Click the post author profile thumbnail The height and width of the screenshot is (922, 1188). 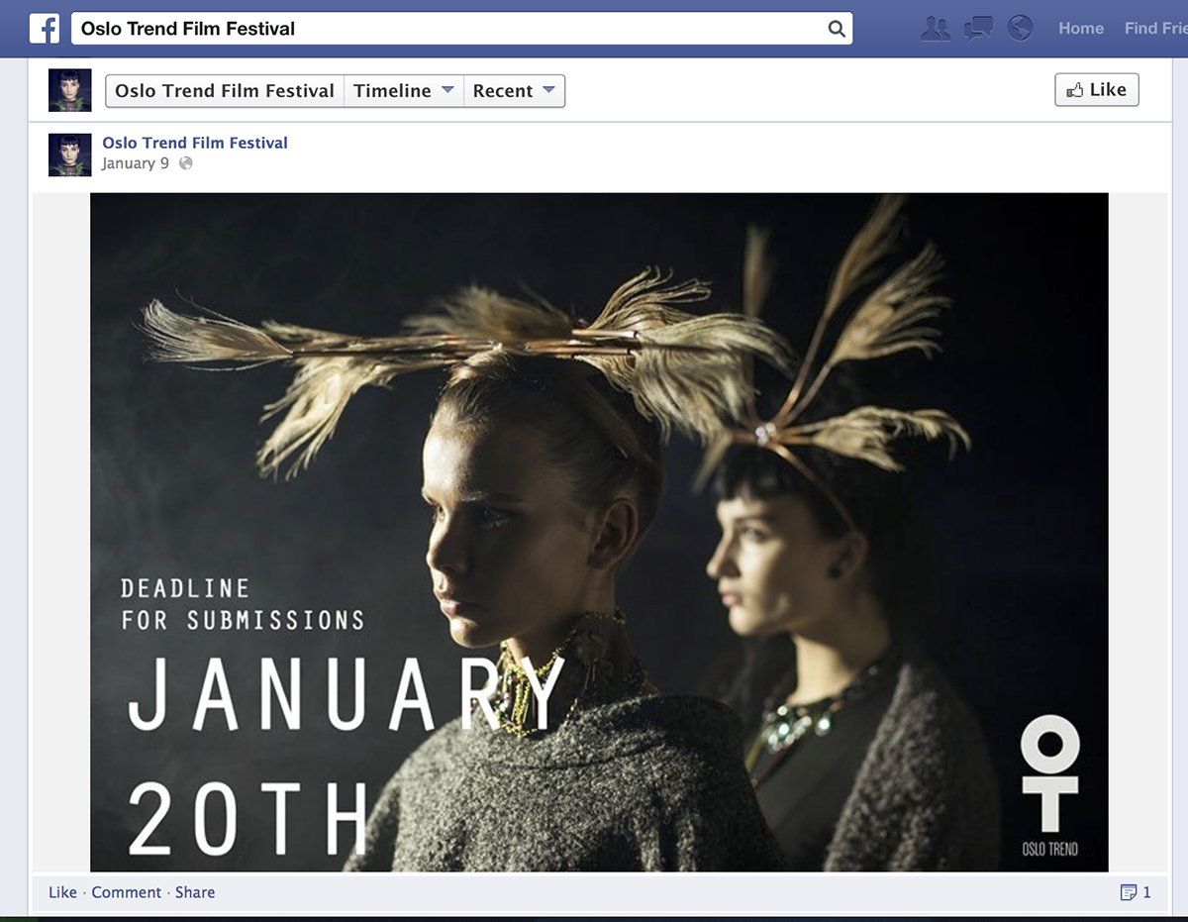70,154
